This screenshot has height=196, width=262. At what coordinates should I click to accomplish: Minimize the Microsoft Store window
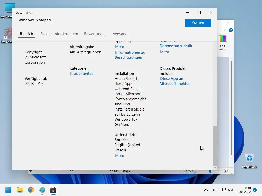pyautogui.click(x=188, y=13)
